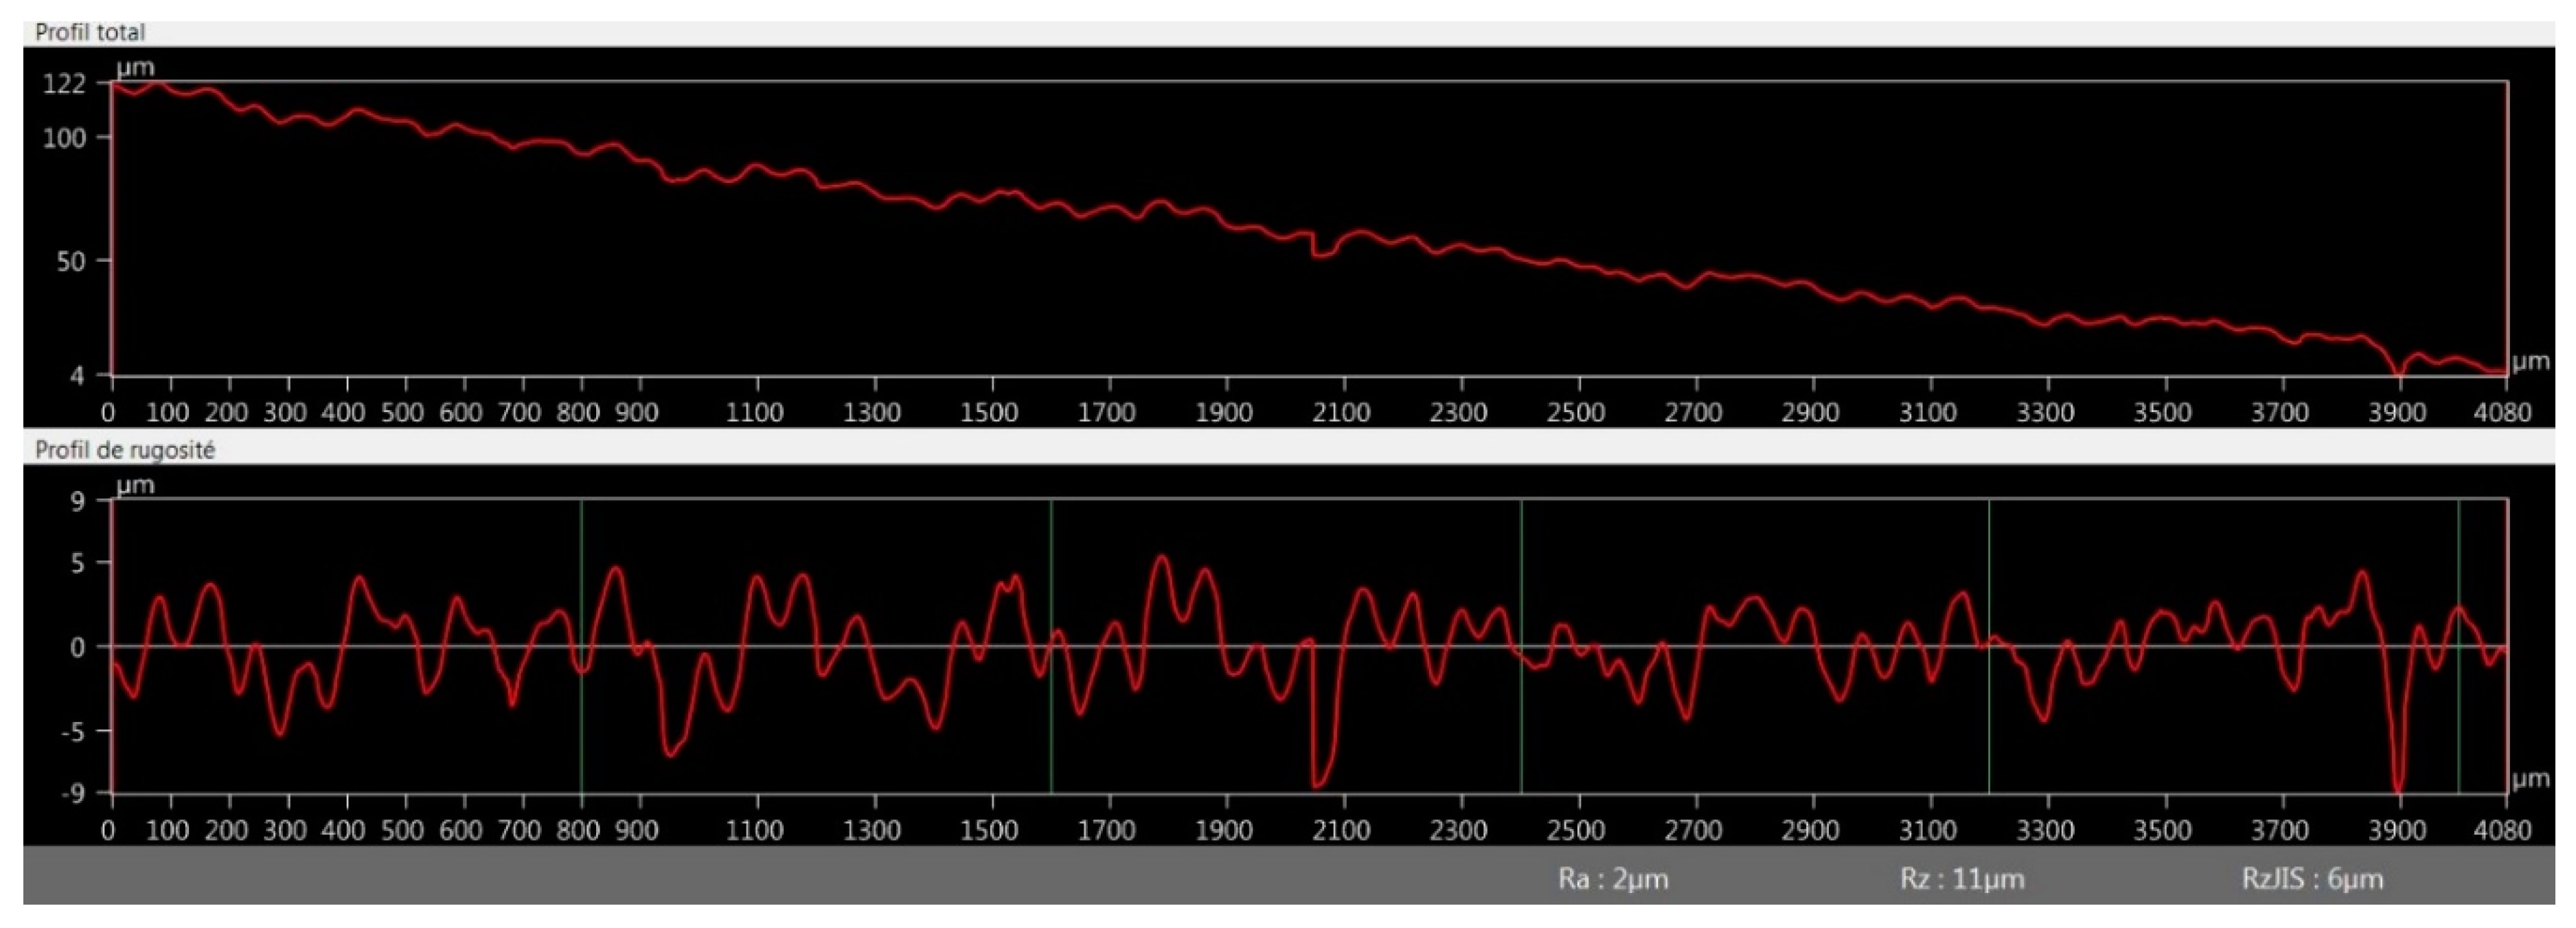Click the step drop in total profile curve
Viewport: 2576px width, 928px height.
point(1313,245)
